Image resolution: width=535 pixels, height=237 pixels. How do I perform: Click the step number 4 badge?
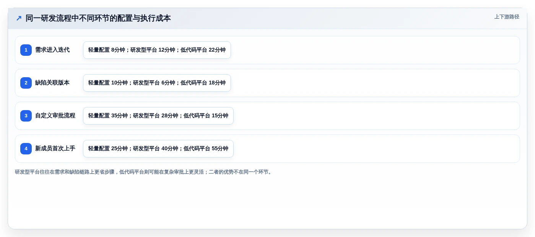tap(26, 149)
